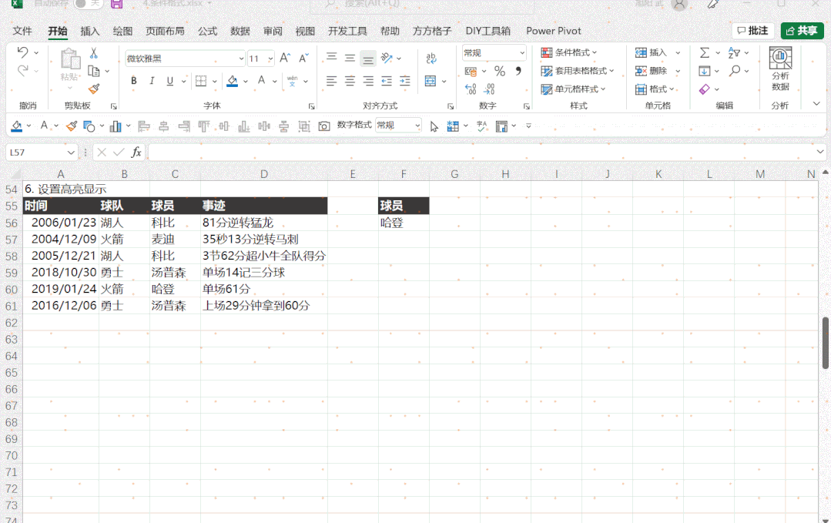The width and height of the screenshot is (831, 523).
Task: Apply comma style
Action: tap(518, 70)
